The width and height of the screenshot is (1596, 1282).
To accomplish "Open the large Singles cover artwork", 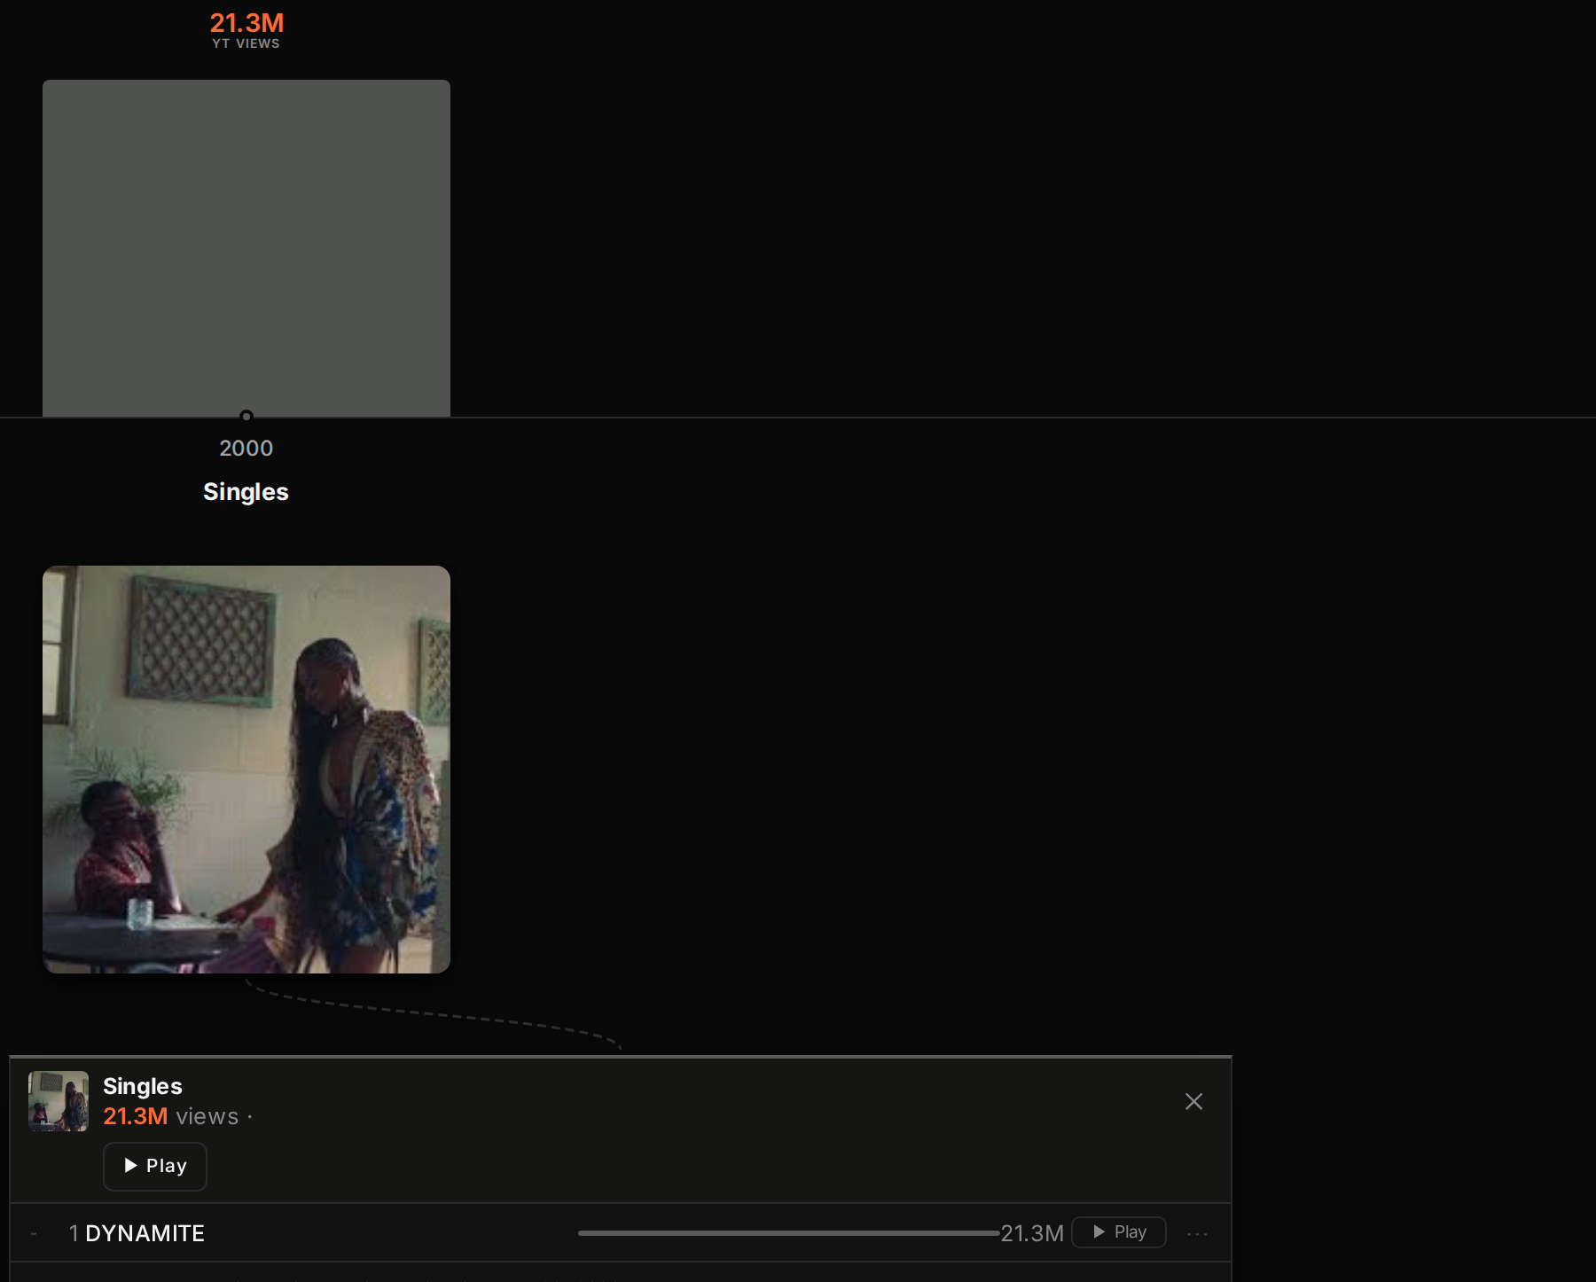I will coord(246,770).
